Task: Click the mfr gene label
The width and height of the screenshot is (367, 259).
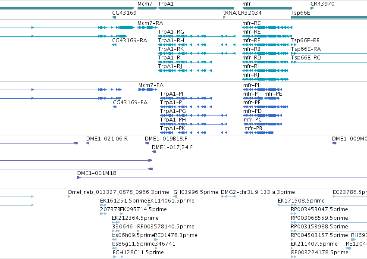Action: pyautogui.click(x=247, y=4)
